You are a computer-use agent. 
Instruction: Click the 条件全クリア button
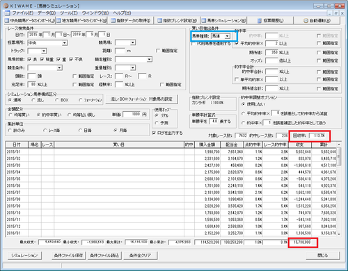click(140, 255)
